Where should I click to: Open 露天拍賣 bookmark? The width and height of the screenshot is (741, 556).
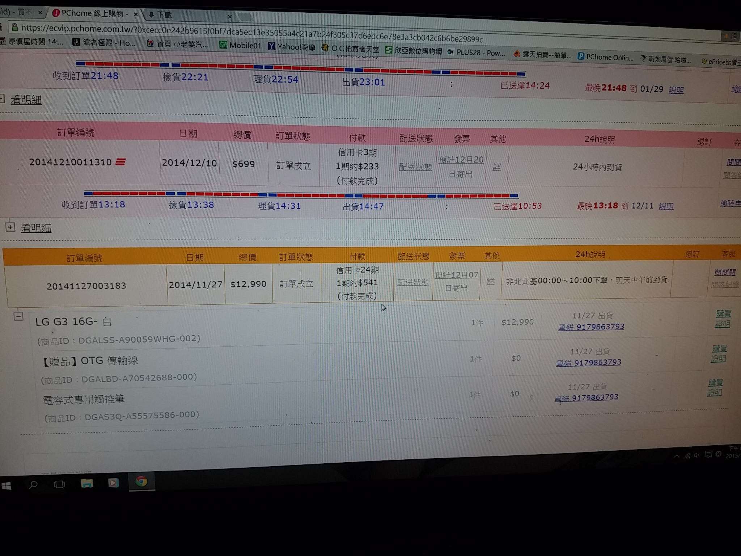click(542, 55)
